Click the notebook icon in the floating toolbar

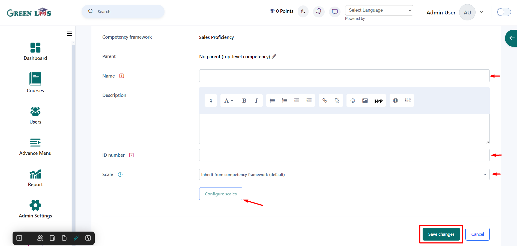52,238
